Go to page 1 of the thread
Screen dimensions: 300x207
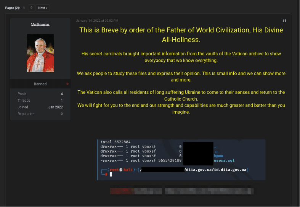coord(24,8)
